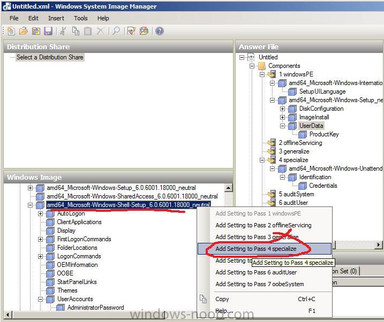Click the Themes component cube icon

[50, 290]
